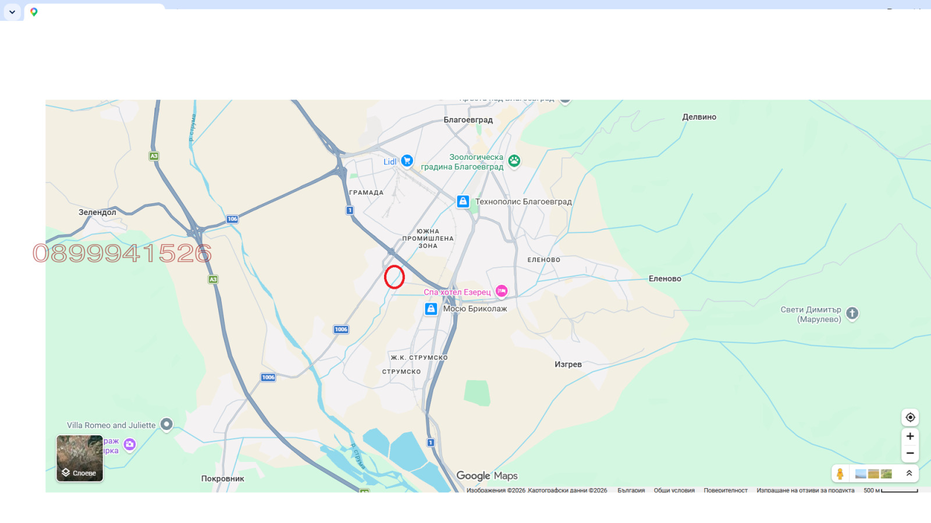Click the purple camera attraction marker
The height and width of the screenshot is (523, 931).
tap(130, 445)
